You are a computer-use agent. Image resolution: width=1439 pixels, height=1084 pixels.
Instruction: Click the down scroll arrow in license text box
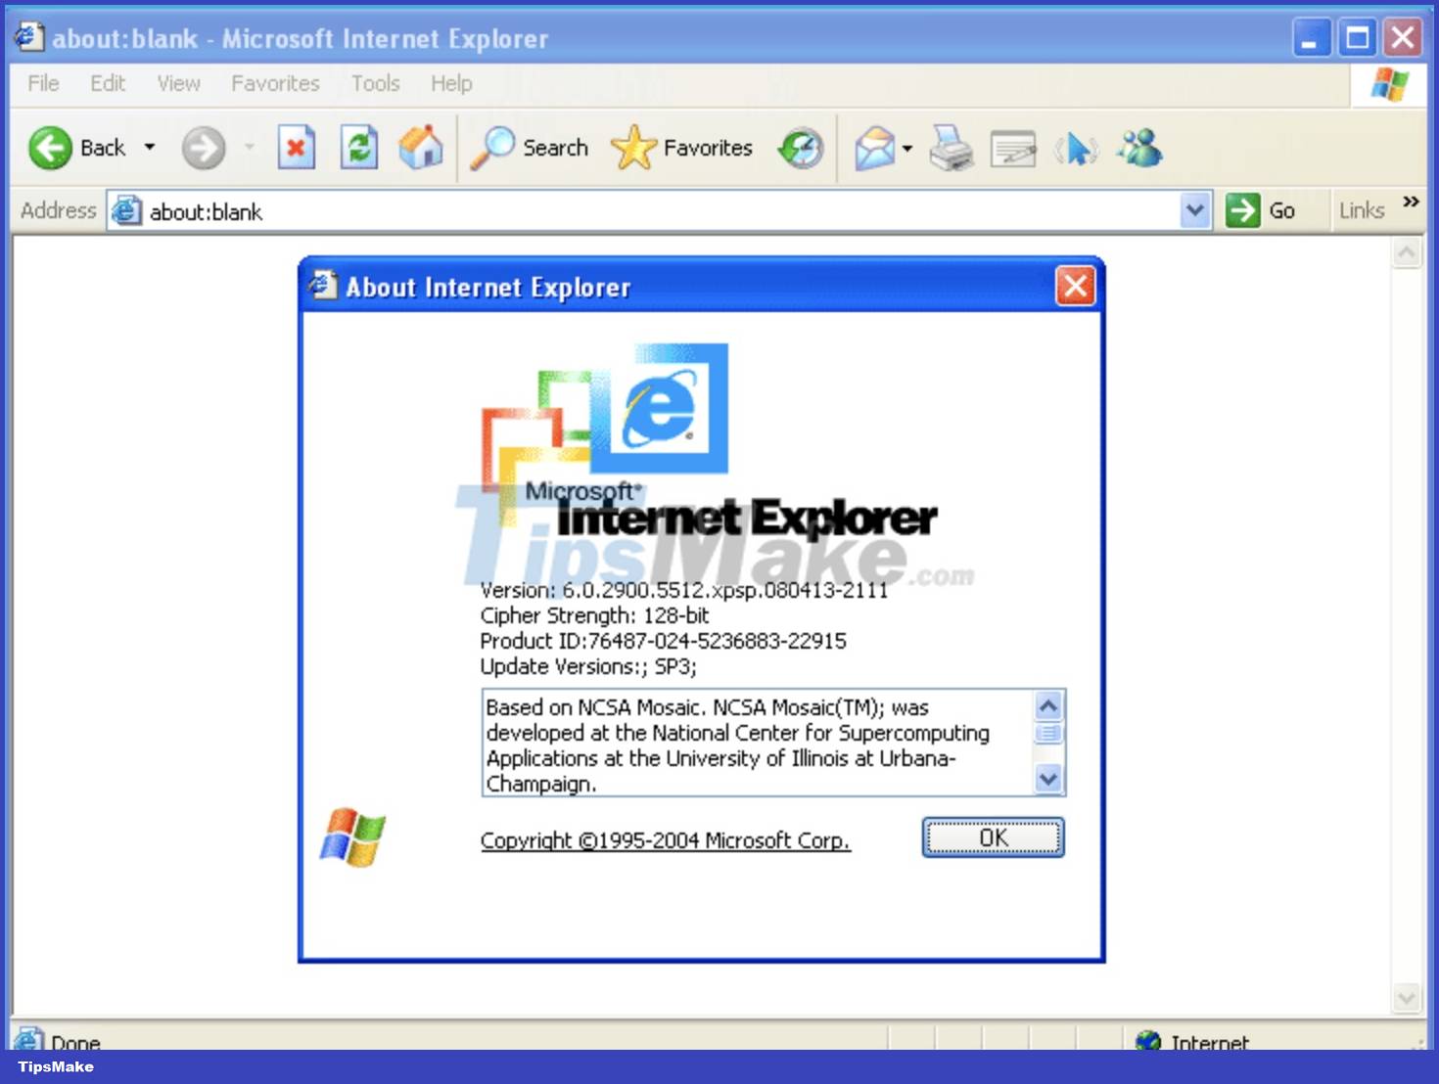click(x=1046, y=780)
